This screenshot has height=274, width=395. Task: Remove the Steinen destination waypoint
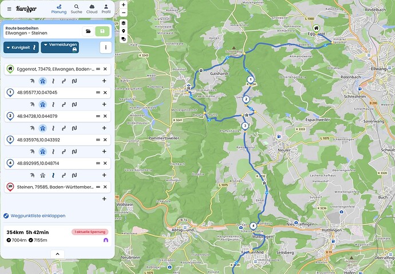(105, 187)
